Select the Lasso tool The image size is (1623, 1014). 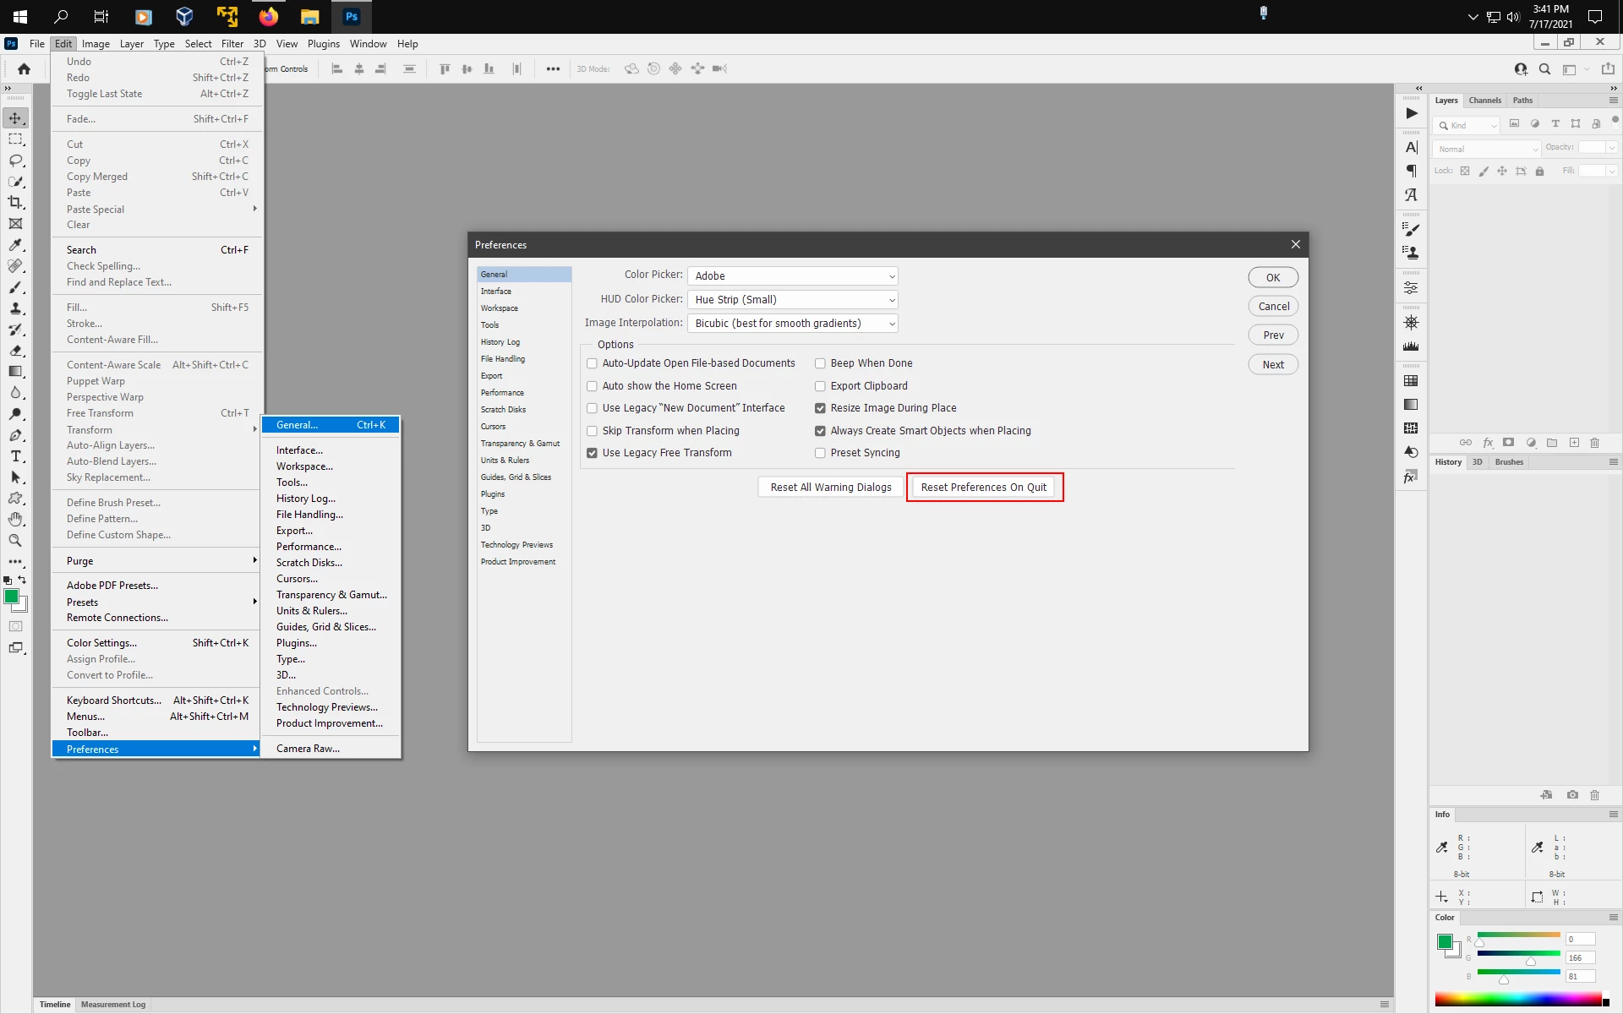coord(15,161)
